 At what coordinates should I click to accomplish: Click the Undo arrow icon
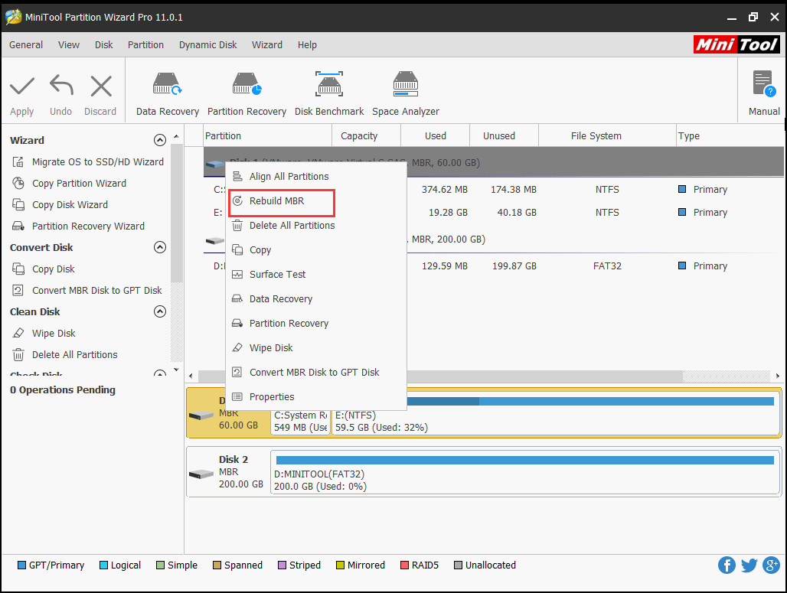coord(61,85)
